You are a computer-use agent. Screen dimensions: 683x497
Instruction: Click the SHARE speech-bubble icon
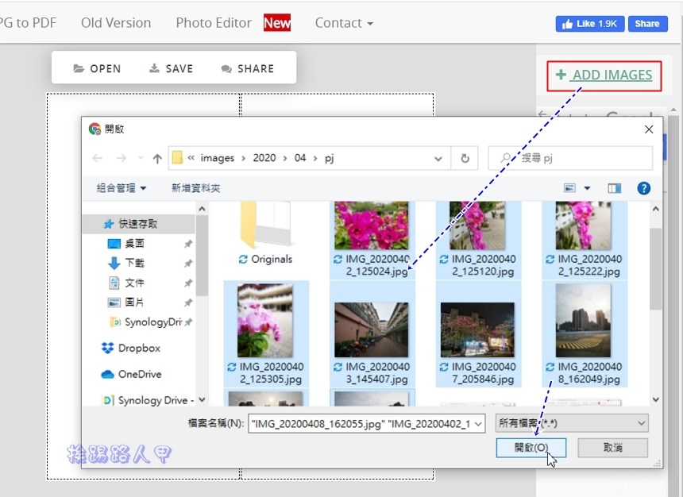click(226, 69)
